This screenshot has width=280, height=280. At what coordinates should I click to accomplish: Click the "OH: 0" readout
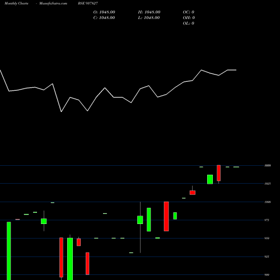[x=189, y=18]
